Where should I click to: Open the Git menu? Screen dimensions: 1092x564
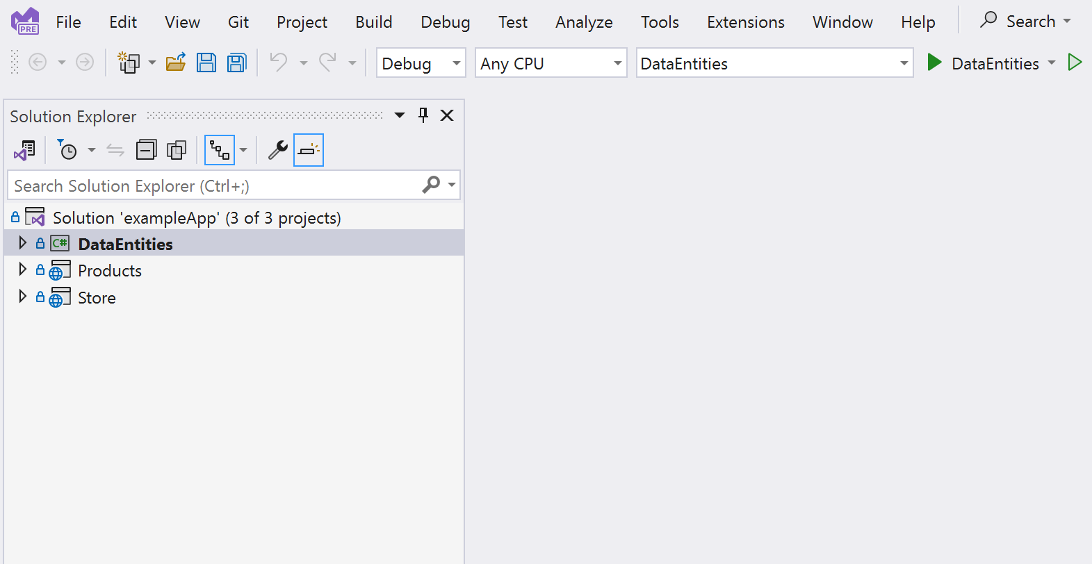[x=238, y=22]
